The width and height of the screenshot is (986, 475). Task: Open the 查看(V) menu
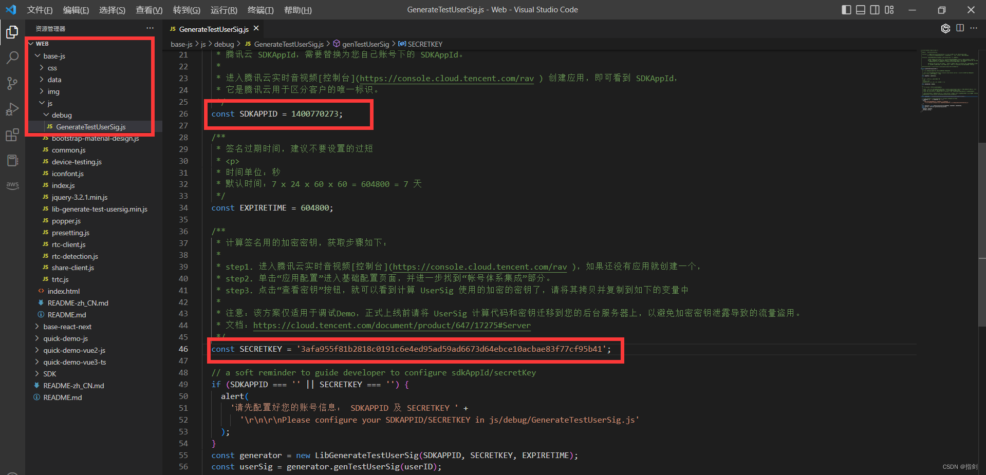(x=149, y=10)
